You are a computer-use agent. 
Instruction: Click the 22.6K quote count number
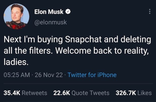[62, 93]
